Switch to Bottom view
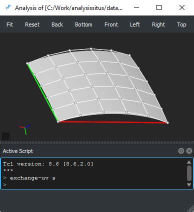Screen dimensions: 194x212 [83, 24]
